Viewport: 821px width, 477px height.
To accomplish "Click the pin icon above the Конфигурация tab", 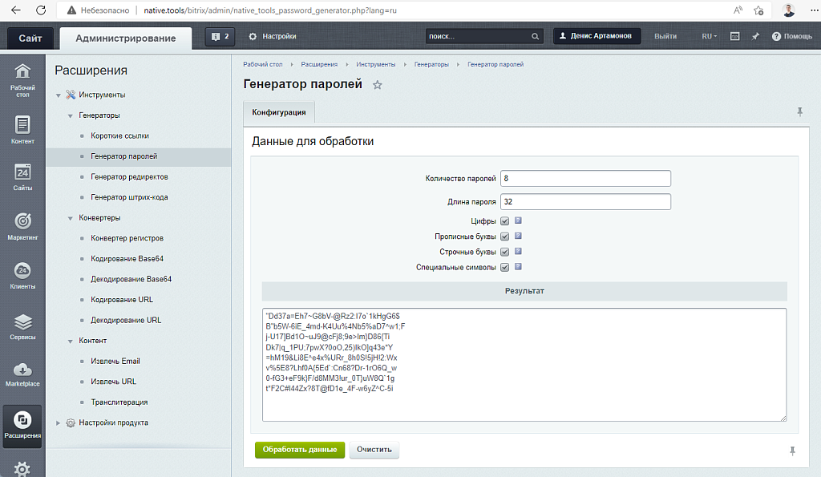I will (799, 112).
